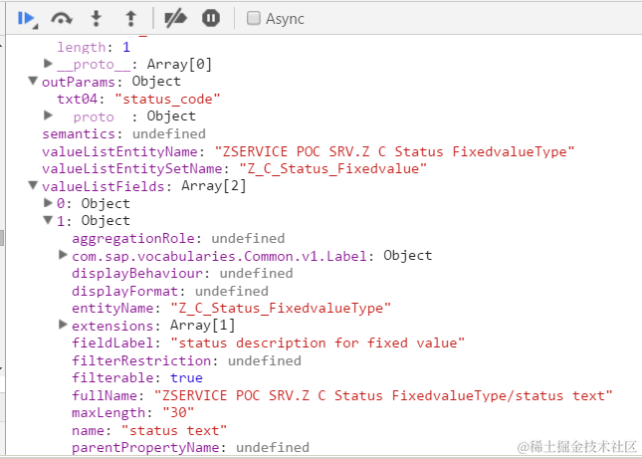
Task: Select fieldLabel "status description for fixed value"
Action: coord(318,343)
